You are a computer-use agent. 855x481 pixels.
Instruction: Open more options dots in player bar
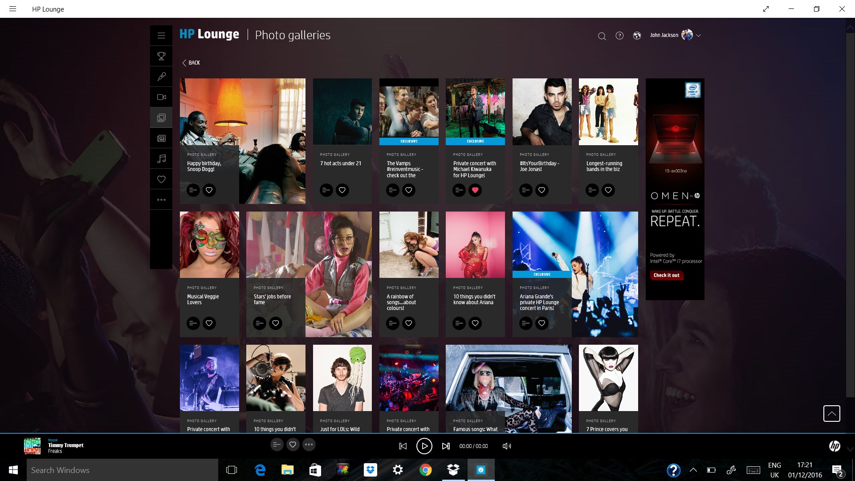point(309,444)
